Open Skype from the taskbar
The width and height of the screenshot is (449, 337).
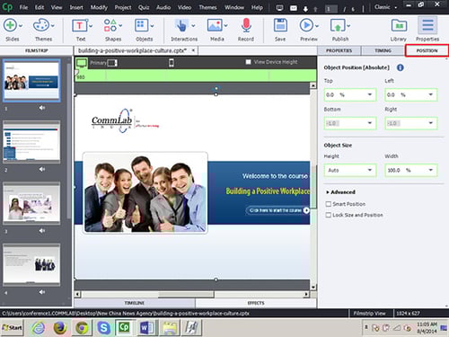click(103, 327)
